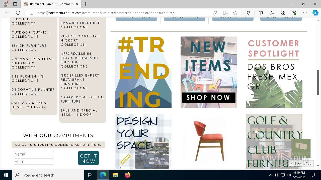
Task: Open Golf & Country Club Furniture banner
Action: coord(274,141)
